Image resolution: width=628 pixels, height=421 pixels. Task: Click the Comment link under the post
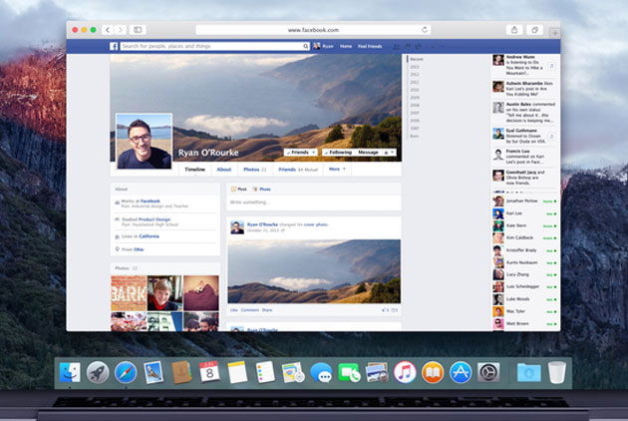(x=250, y=310)
